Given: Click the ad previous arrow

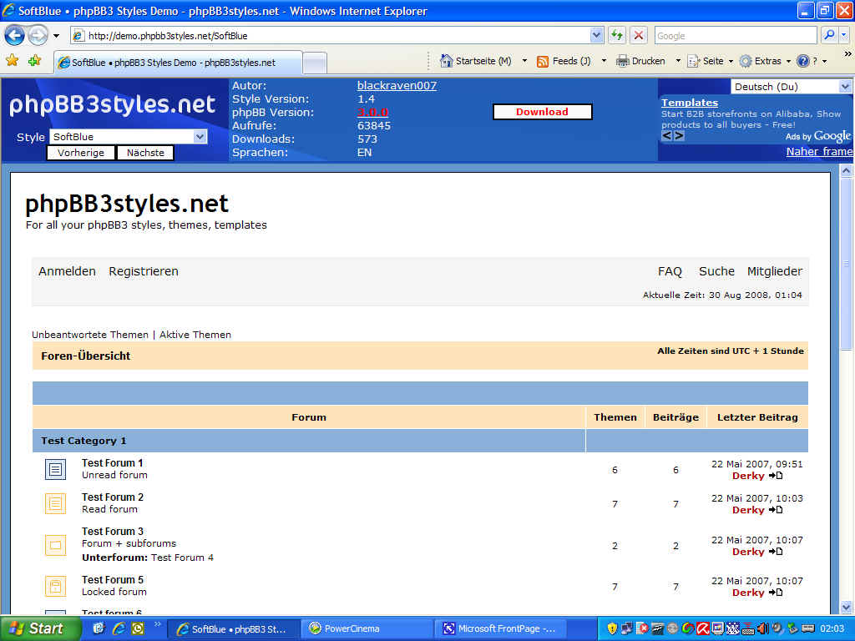Looking at the screenshot, I should click(667, 136).
